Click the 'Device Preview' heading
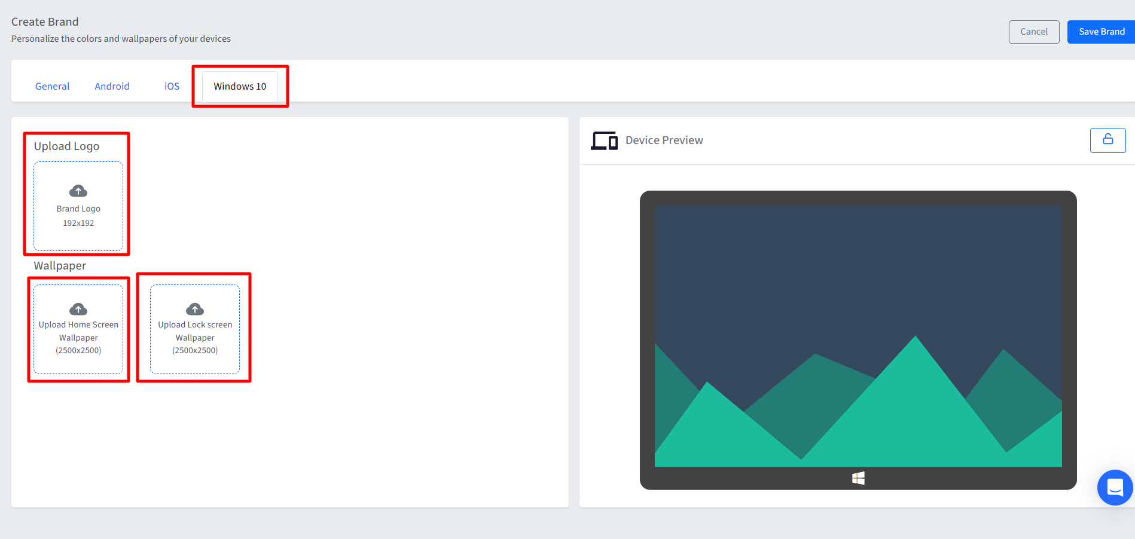The height and width of the screenshot is (539, 1135). point(664,140)
